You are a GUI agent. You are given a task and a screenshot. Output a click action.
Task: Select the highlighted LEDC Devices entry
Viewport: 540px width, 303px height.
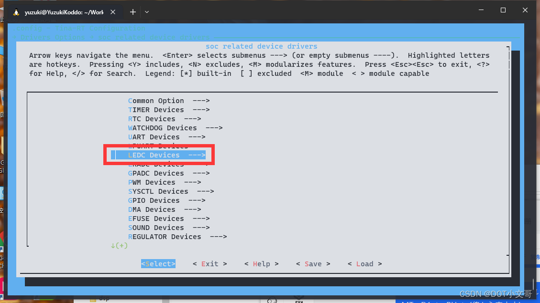pyautogui.click(x=158, y=155)
